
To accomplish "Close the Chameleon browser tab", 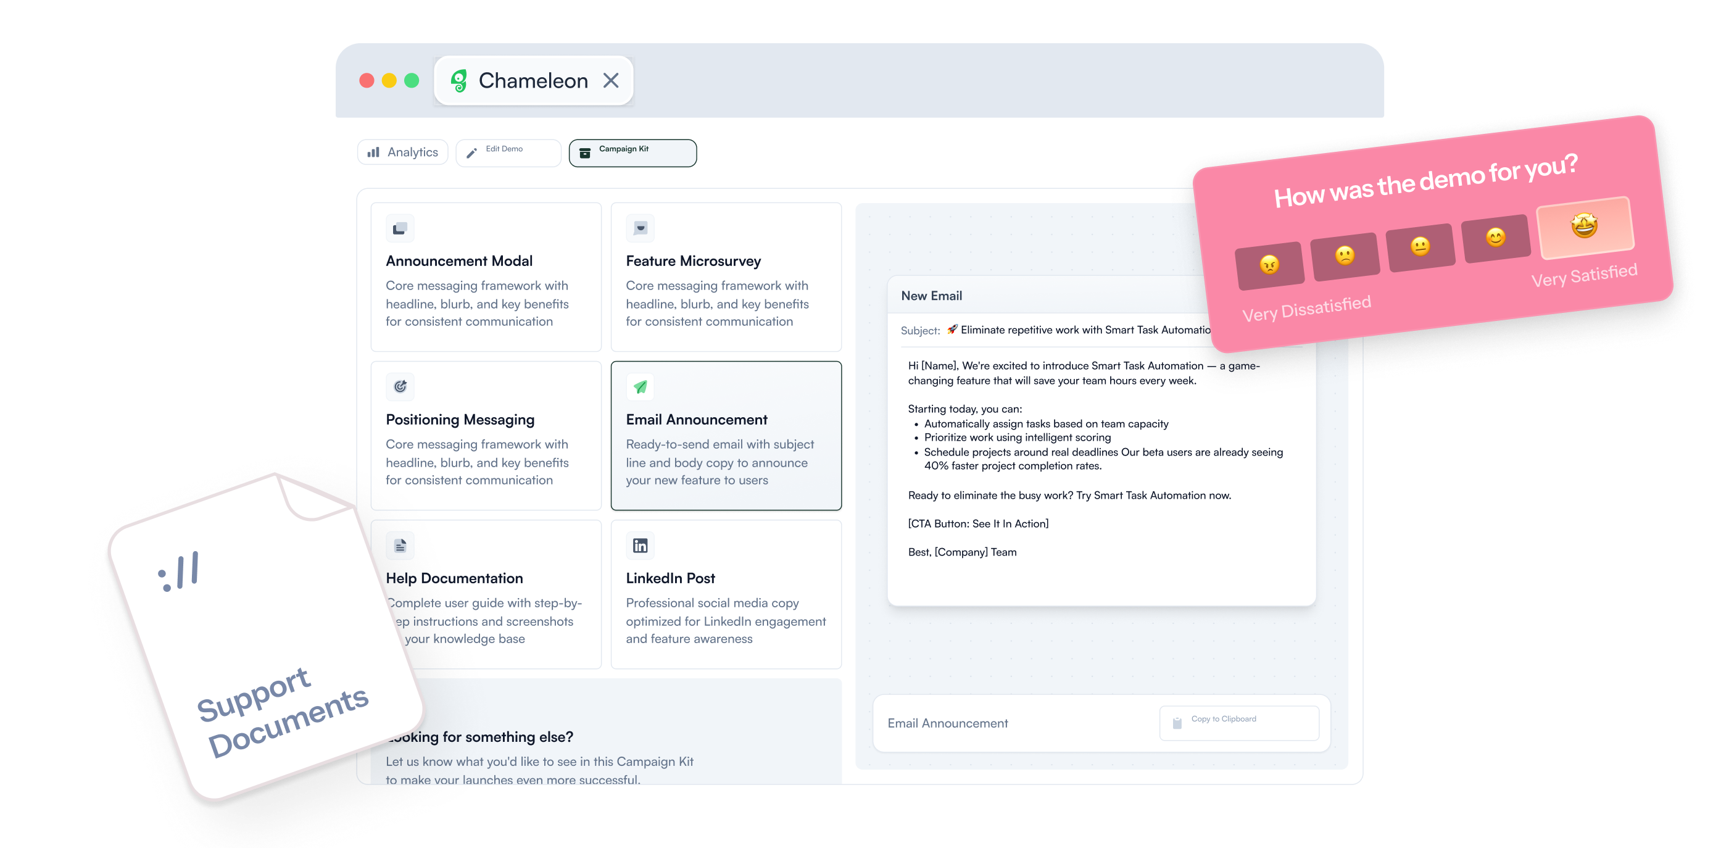I will point(611,81).
